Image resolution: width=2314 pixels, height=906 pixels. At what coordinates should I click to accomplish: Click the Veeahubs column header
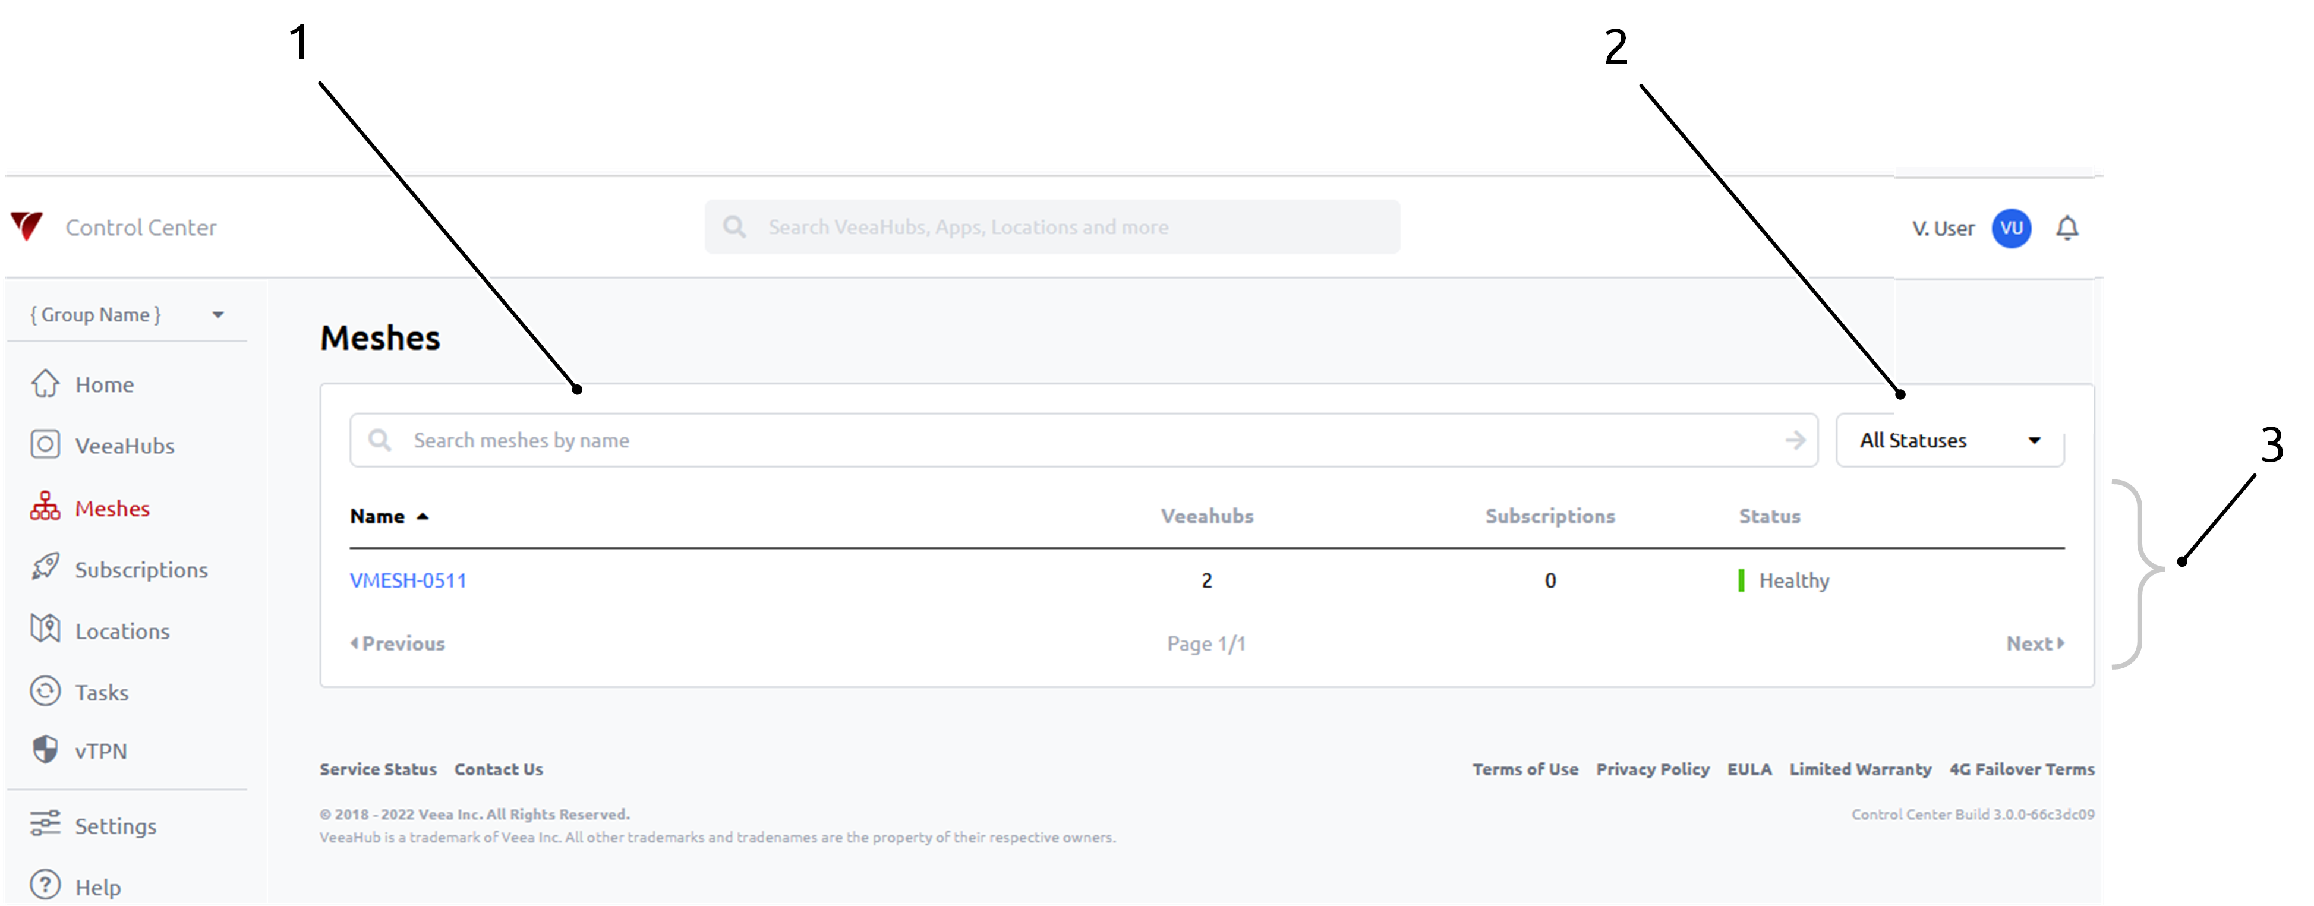click(x=1206, y=516)
